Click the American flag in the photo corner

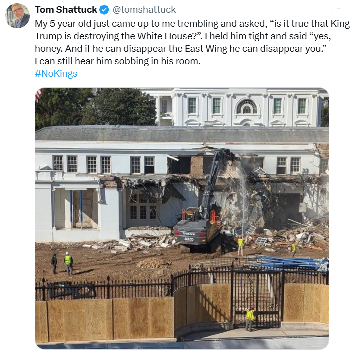point(38,95)
